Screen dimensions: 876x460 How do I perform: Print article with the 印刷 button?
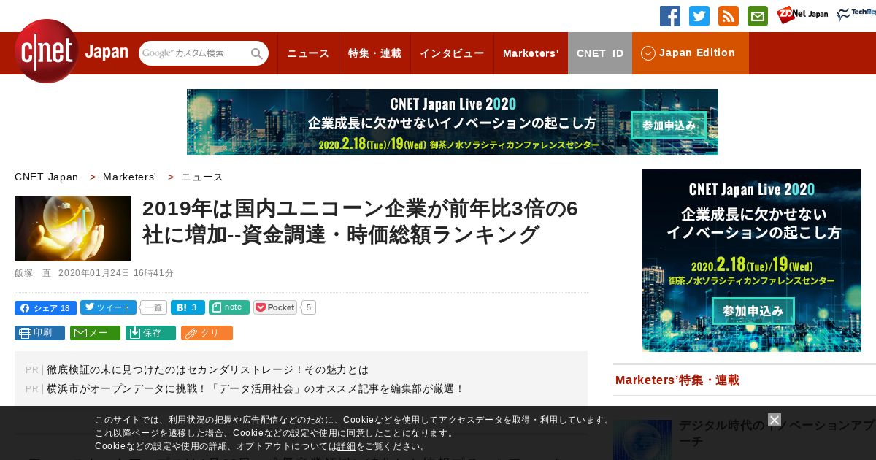point(39,333)
